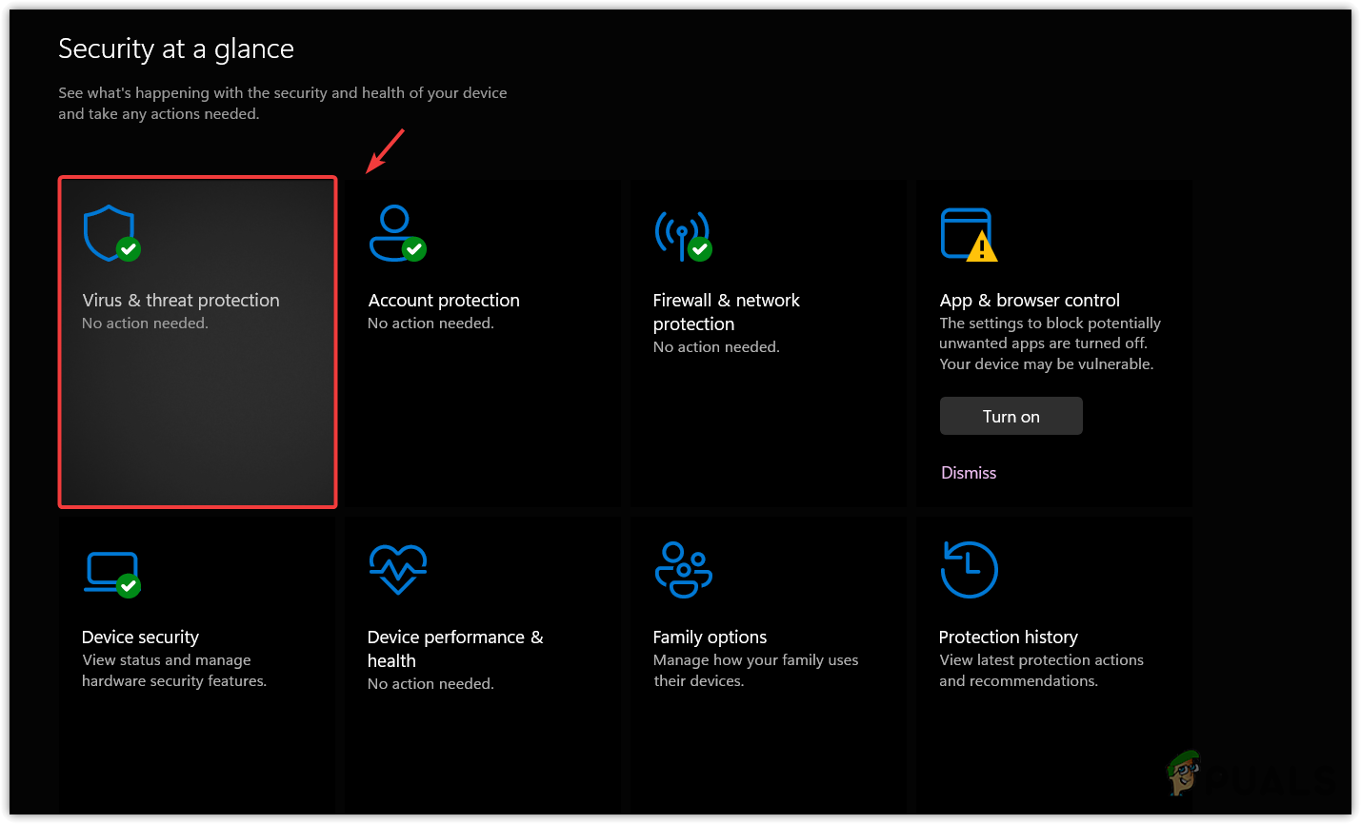Image resolution: width=1361 pixels, height=824 pixels.
Task: Open the Protection history title
Action: point(1008,638)
